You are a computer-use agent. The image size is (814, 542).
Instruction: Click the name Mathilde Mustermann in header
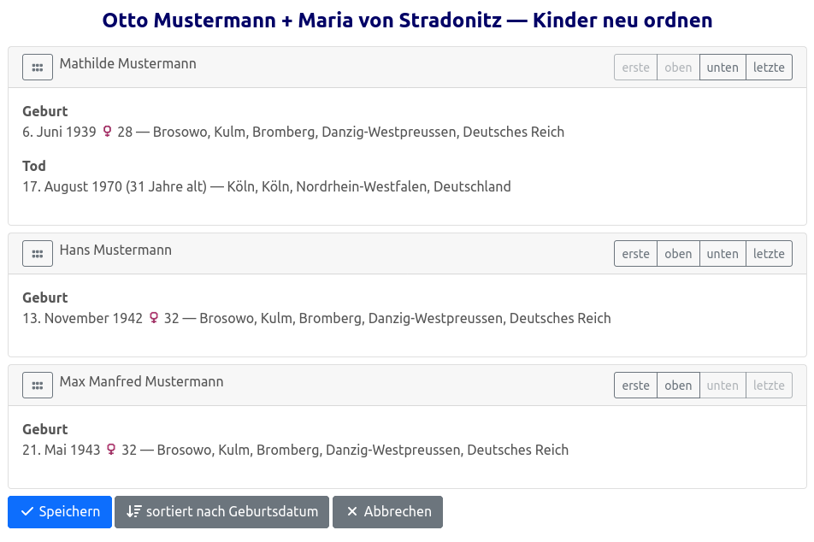coord(127,64)
